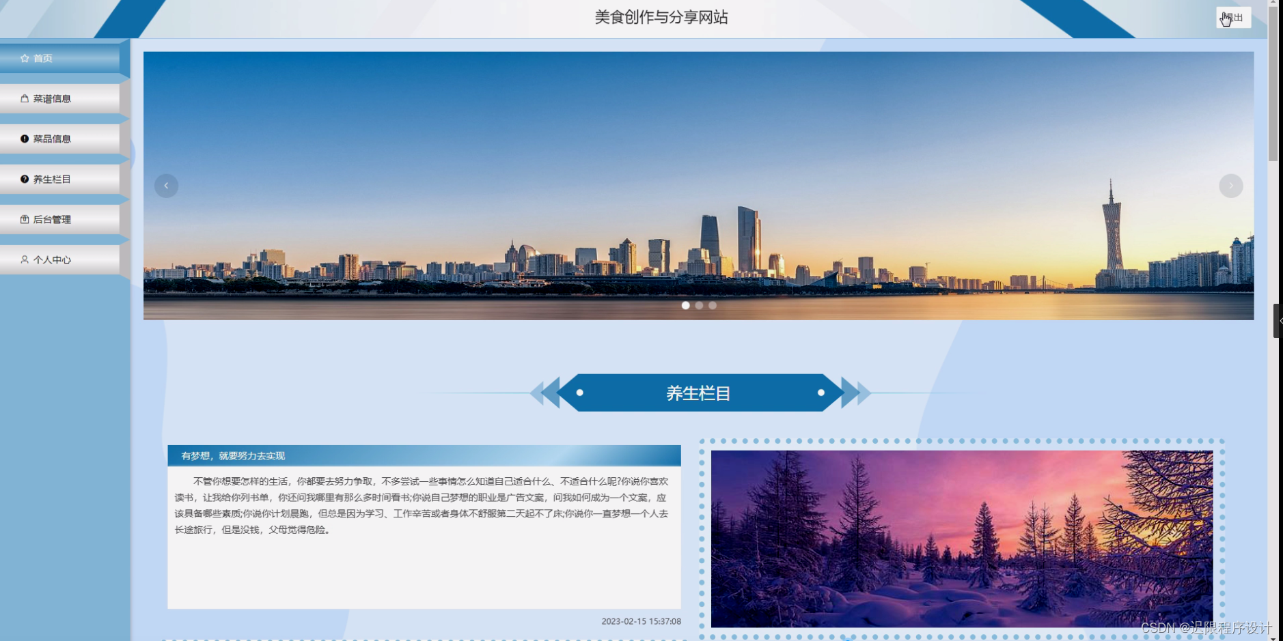The height and width of the screenshot is (641, 1283).
Task: Click the vertical page scrollbar thumb
Action: [1273, 84]
